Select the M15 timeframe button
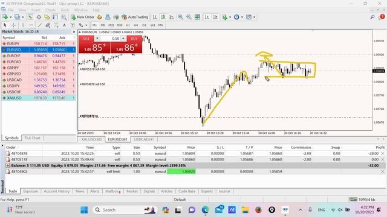Image resolution: width=387 pixels, height=217 pixels. 111,25
